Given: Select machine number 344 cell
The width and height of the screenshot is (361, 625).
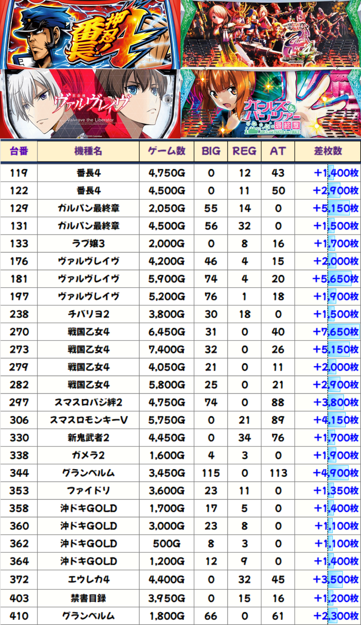Looking at the screenshot, I should (x=19, y=473).
